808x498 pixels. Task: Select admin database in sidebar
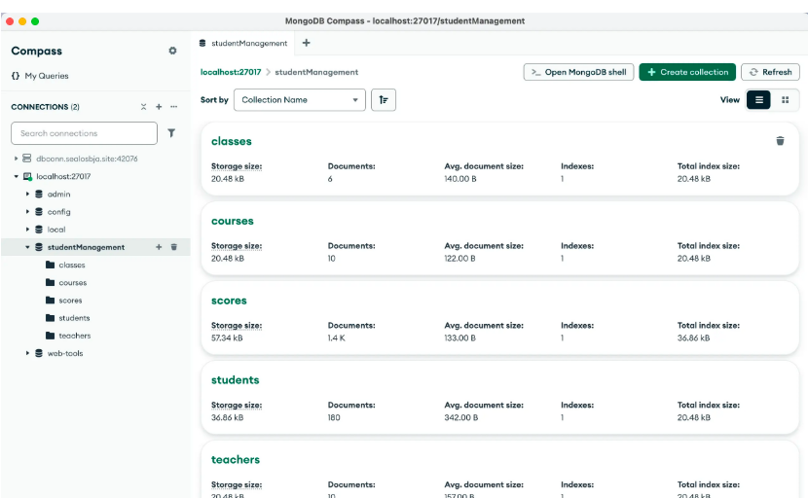[58, 195]
